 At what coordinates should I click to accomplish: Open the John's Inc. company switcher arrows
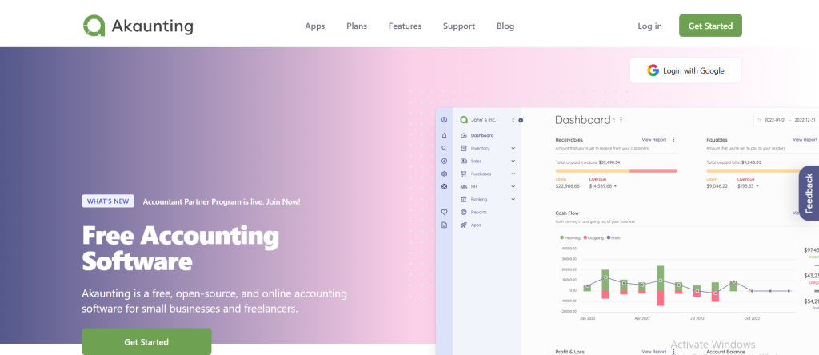pos(513,120)
